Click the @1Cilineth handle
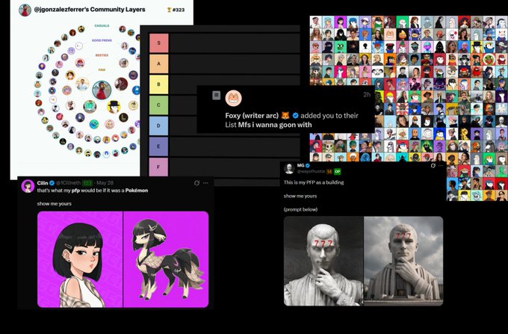This screenshot has height=334, width=508. [69, 183]
